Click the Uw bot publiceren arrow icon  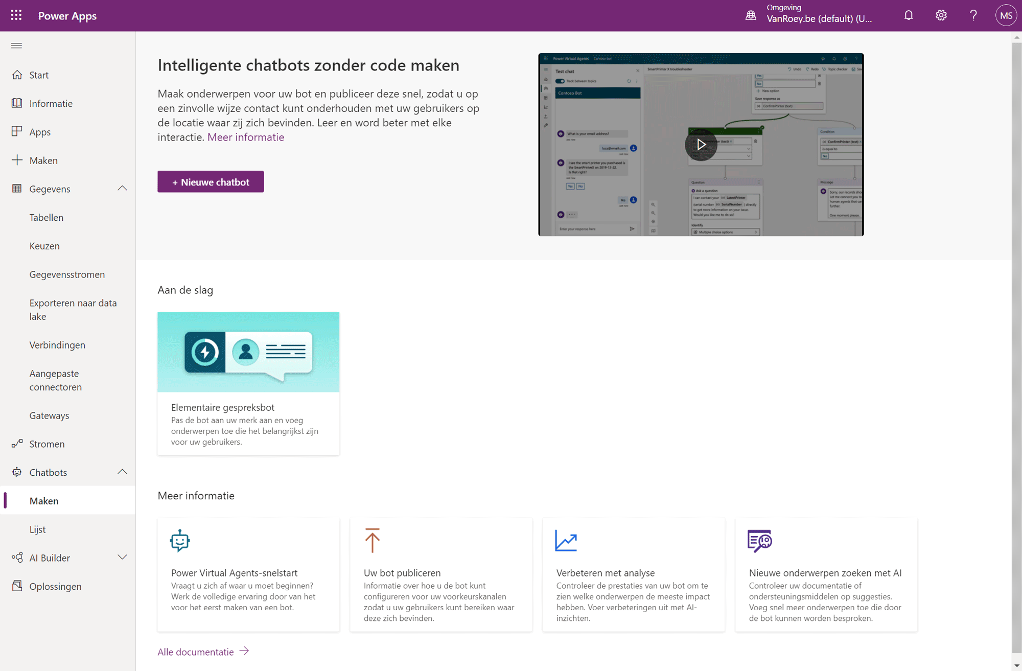coord(373,540)
